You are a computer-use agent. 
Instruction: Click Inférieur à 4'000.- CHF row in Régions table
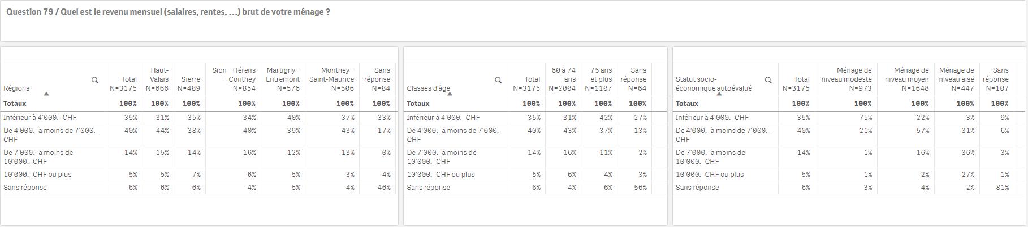tap(198, 118)
